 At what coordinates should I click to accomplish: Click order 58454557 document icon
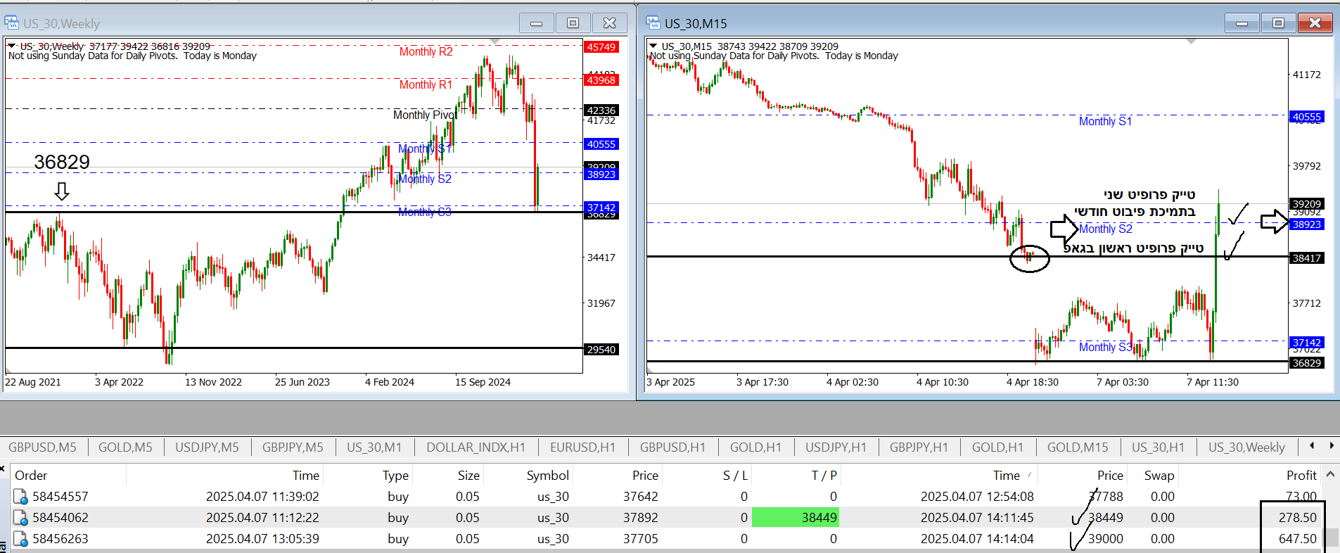(x=21, y=497)
